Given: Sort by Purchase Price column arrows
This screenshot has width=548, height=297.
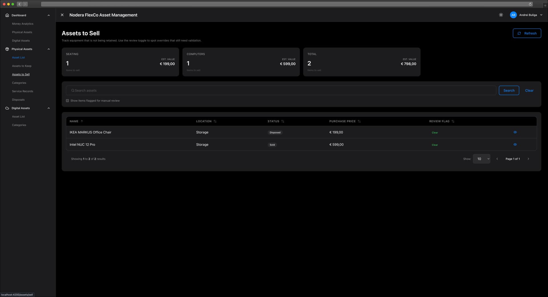Looking at the screenshot, I should coord(359,121).
